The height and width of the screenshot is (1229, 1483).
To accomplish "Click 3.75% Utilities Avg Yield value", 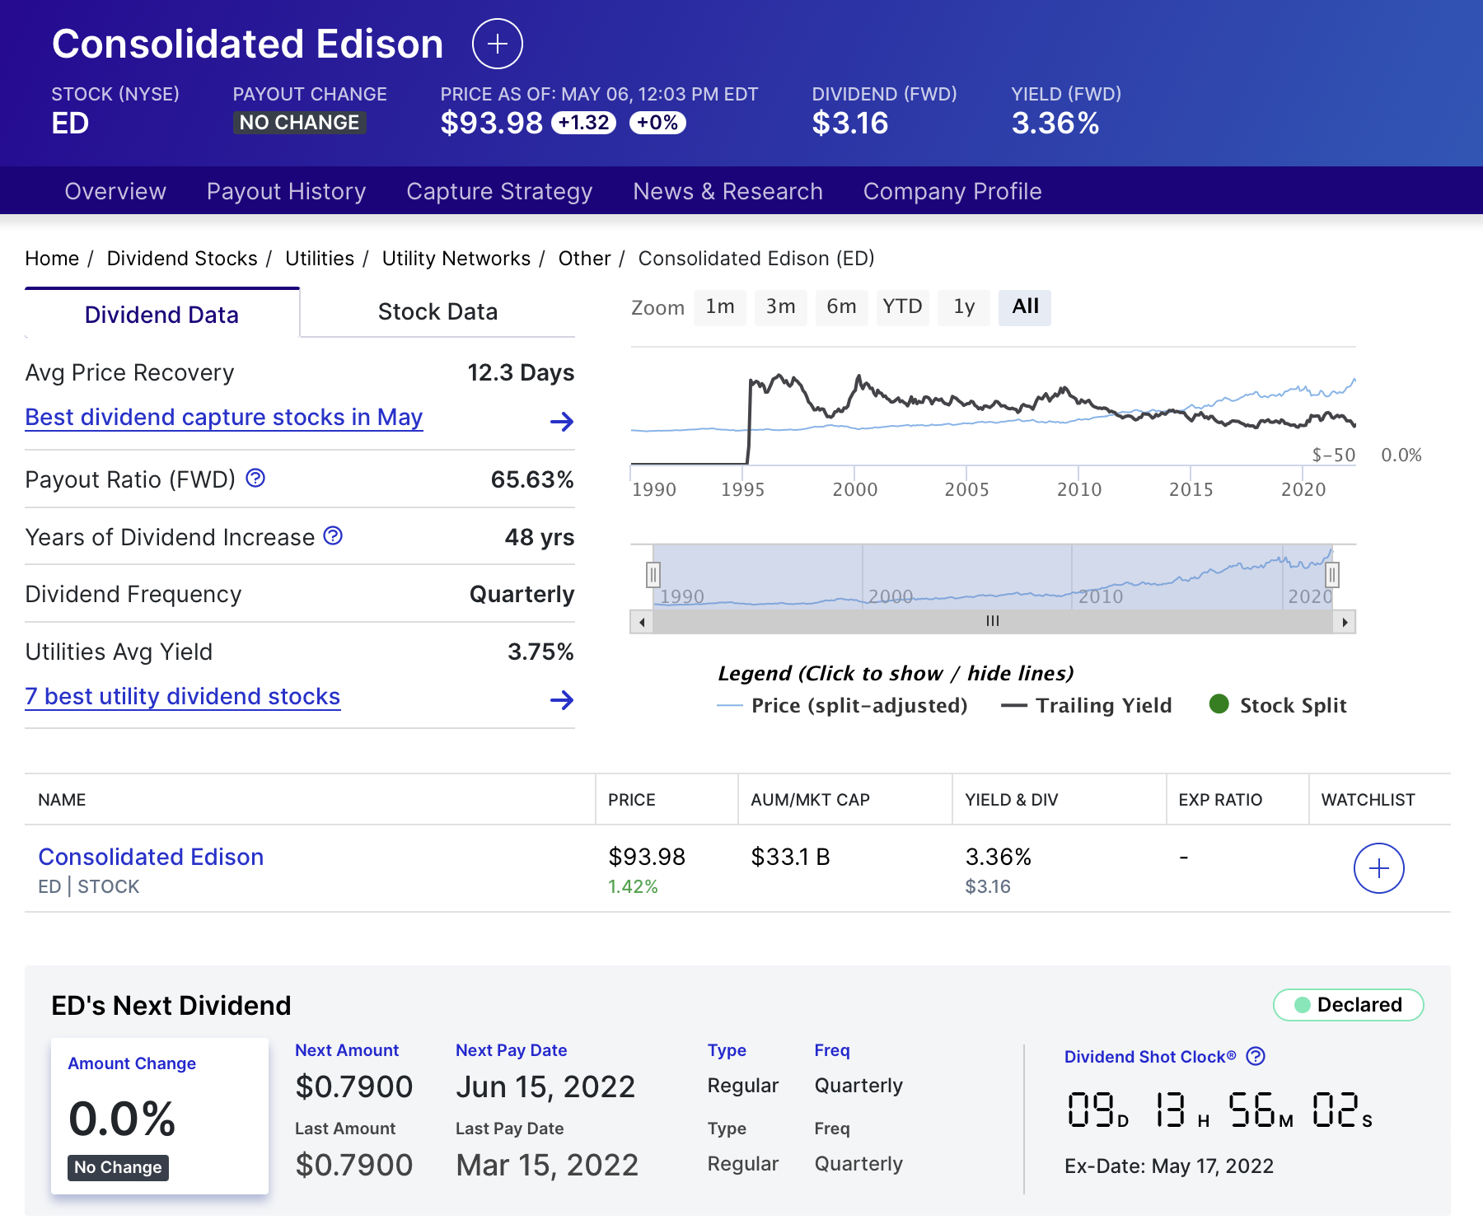I will (x=540, y=652).
